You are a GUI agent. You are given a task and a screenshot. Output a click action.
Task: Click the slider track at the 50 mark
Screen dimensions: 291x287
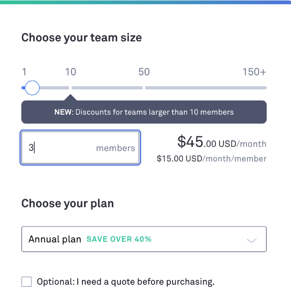[x=144, y=88]
